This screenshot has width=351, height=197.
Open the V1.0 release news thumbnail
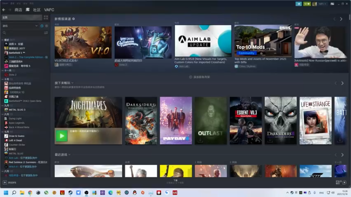tap(83, 42)
